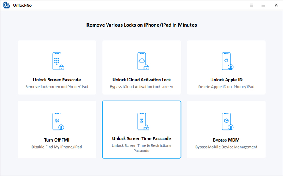Choose the Unlock iCloud Activation Lock title
283x176 pixels.
[141, 80]
